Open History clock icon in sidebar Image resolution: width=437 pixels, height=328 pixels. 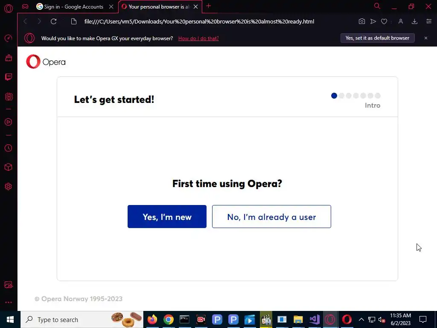pyautogui.click(x=9, y=148)
